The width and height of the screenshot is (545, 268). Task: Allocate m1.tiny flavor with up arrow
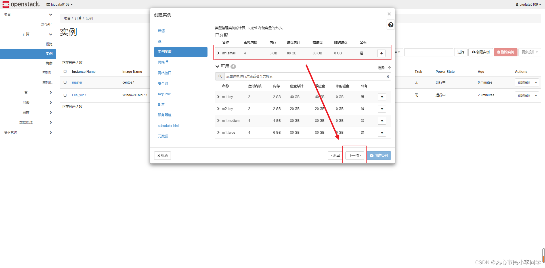[x=382, y=97]
